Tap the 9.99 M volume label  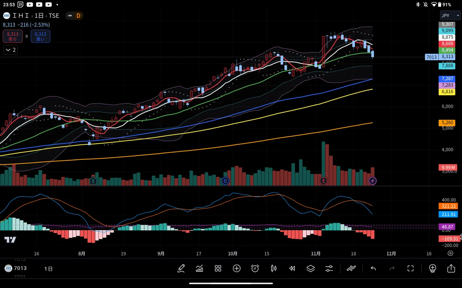(448, 167)
